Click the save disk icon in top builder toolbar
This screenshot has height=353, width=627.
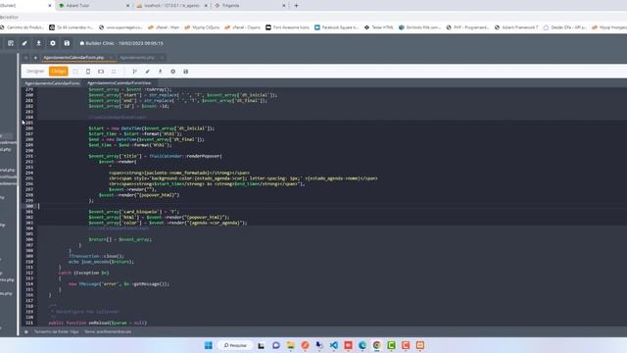point(67,43)
